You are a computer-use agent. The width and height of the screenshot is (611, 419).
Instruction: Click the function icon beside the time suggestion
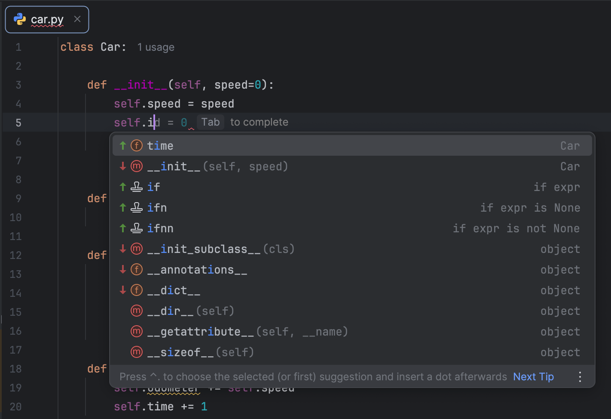(136, 145)
